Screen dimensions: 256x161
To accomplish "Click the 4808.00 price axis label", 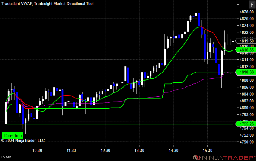I will coord(247,80).
